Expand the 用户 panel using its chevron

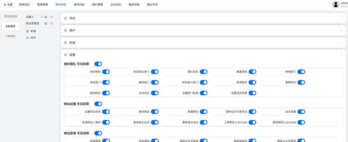coord(341,30)
